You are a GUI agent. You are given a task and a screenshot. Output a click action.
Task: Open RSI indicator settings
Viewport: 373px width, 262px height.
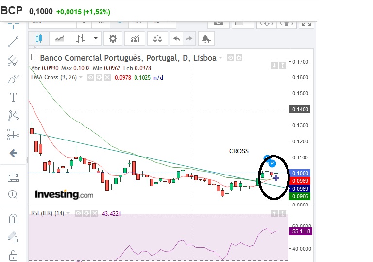pyautogui.click(x=86, y=213)
